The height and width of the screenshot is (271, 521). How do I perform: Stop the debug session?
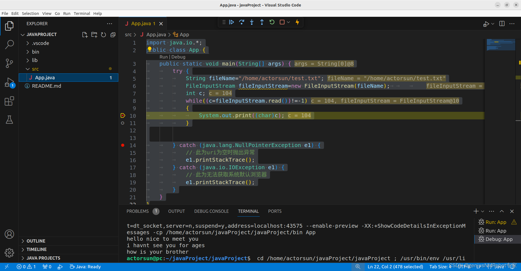[x=282, y=22]
